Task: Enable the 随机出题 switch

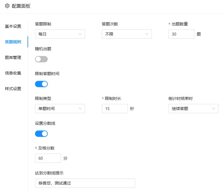Action: click(41, 59)
